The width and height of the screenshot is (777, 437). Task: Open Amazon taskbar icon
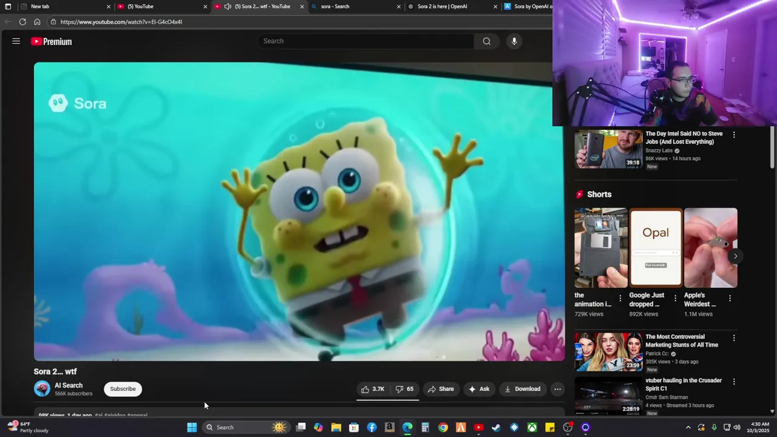point(390,427)
